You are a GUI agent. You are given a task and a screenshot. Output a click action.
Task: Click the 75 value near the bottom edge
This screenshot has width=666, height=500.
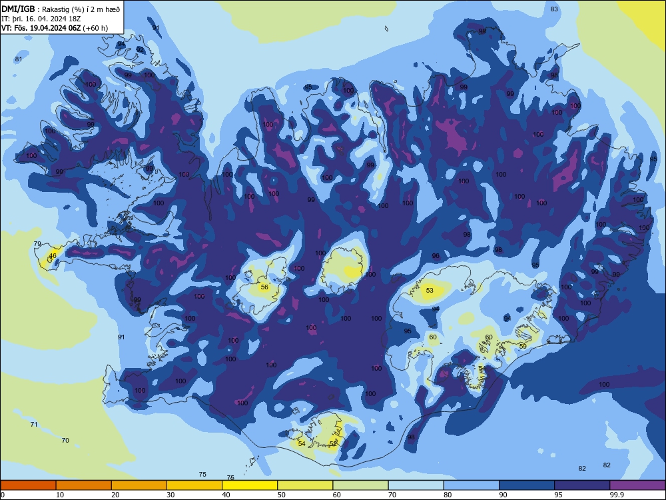(x=202, y=475)
